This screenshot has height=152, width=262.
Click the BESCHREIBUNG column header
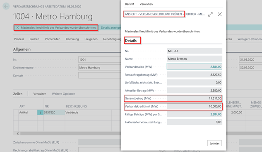click(x=76, y=106)
